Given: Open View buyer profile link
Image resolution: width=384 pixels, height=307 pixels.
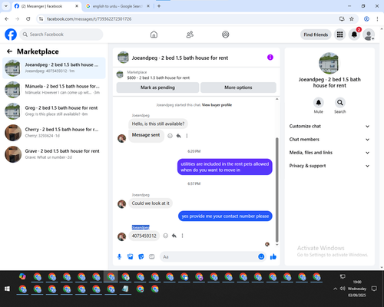Looking at the screenshot, I should coord(217,105).
